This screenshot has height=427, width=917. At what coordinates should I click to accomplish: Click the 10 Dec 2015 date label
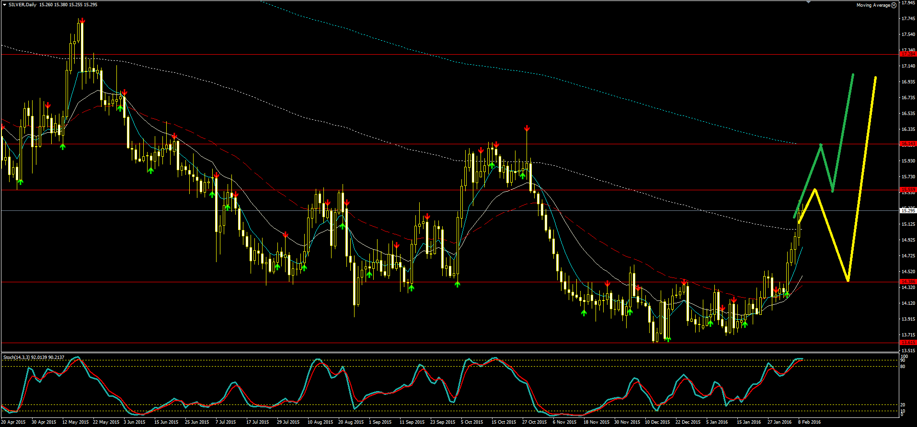click(657, 422)
